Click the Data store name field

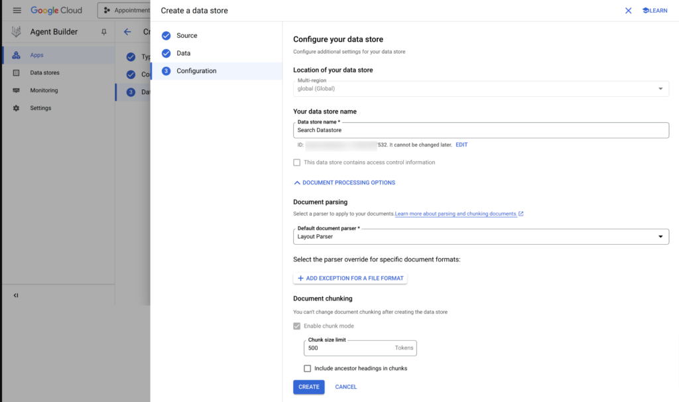(x=481, y=131)
